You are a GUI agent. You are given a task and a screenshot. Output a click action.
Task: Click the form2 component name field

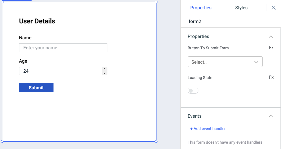tap(231, 21)
